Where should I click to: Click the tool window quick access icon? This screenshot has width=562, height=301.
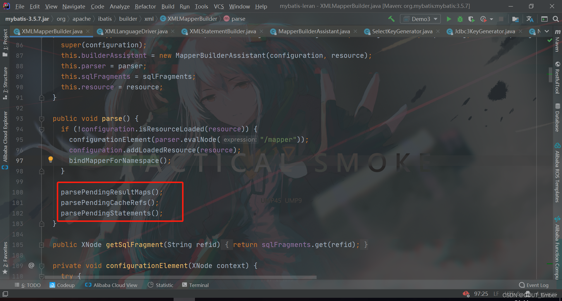click(5, 294)
